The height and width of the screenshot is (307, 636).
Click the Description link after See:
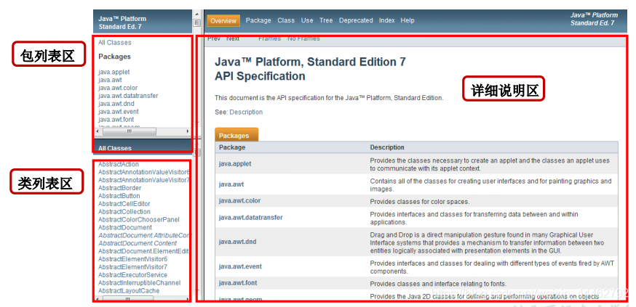pyautogui.click(x=246, y=112)
